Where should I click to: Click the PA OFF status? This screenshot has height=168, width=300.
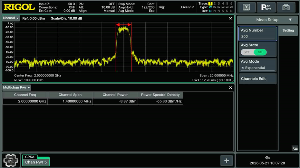point(97,4)
